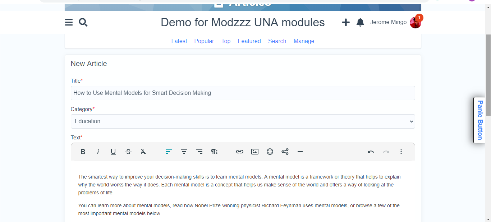491x222 pixels.
Task: Open the emoticons picker
Action: [270, 152]
